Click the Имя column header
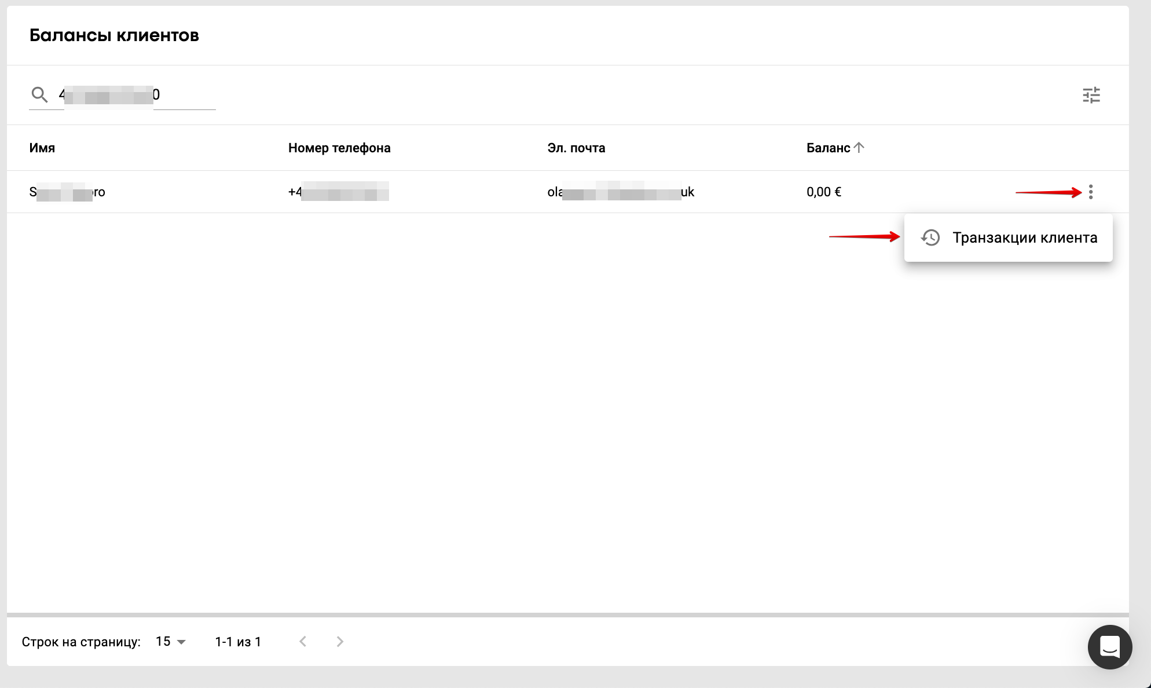1151x688 pixels. [x=42, y=148]
